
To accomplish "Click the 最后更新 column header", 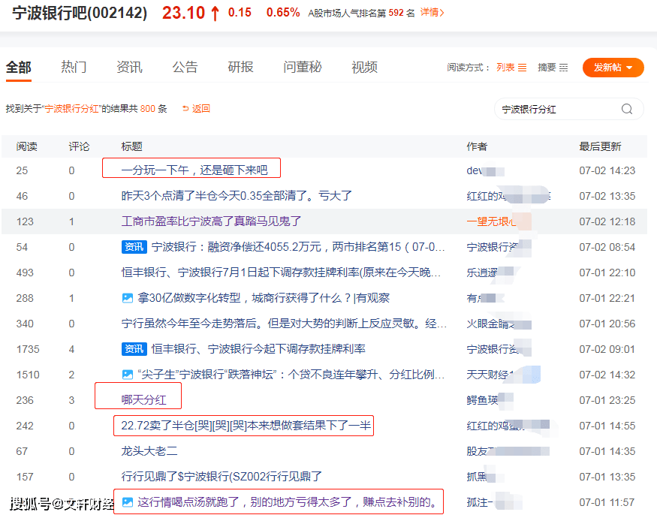I will pyautogui.click(x=600, y=146).
